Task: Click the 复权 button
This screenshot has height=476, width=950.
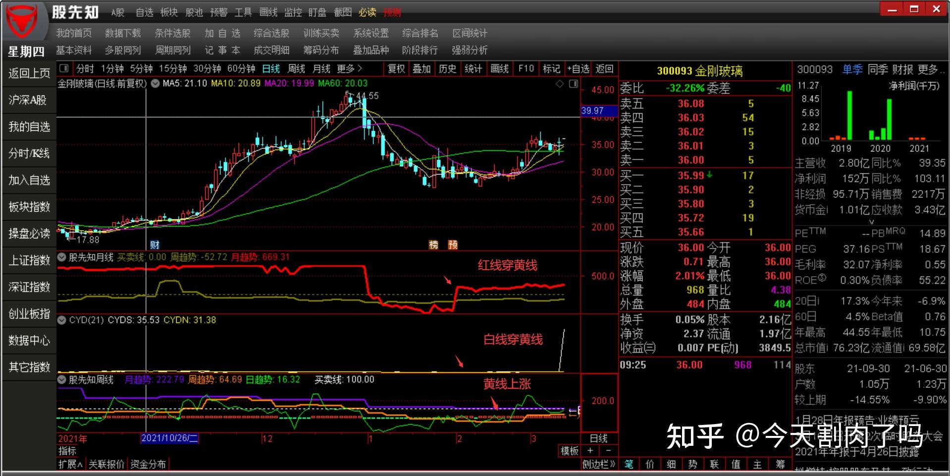Action: pyautogui.click(x=396, y=68)
